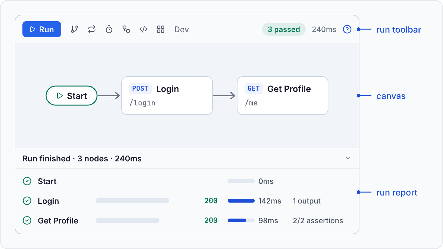The image size is (443, 249).
Task: Click the /me path text
Action: [251, 103]
